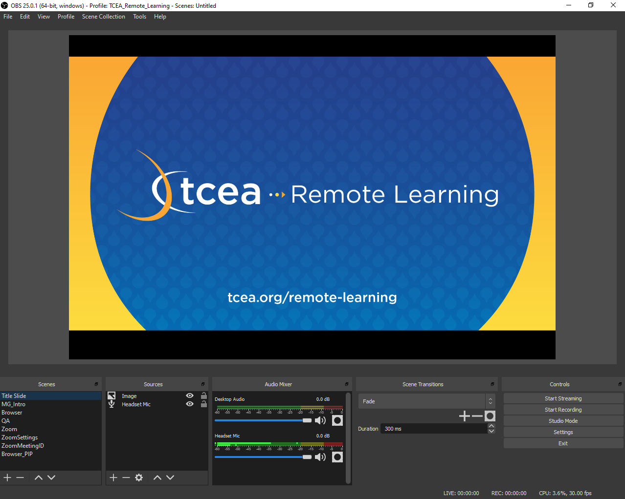Select the Browser_PIP scene
The height and width of the screenshot is (499, 625).
point(51,454)
